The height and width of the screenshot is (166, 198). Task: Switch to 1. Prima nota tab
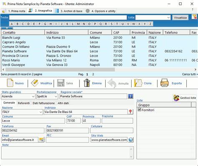(x=14, y=11)
